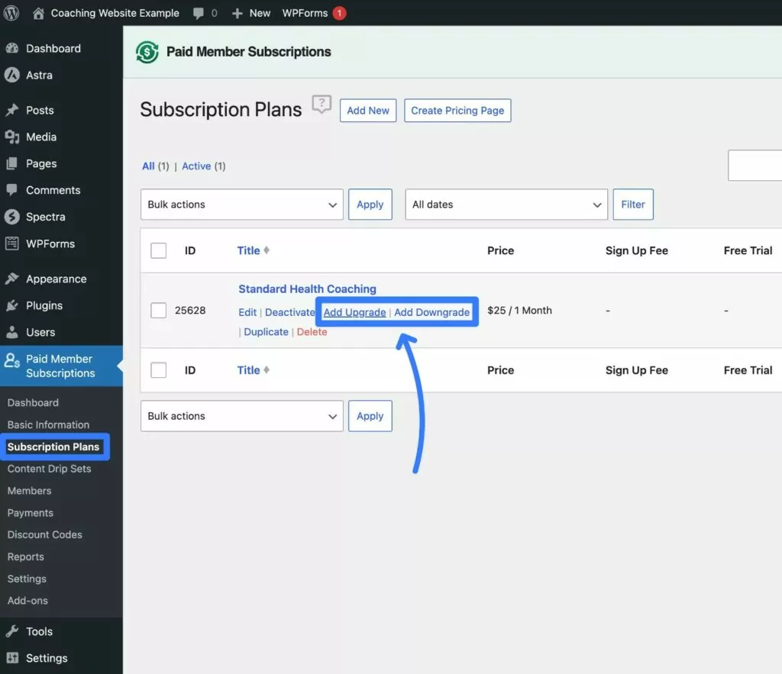Click the sort arrows beside top Title header
The image size is (782, 674).
267,250
